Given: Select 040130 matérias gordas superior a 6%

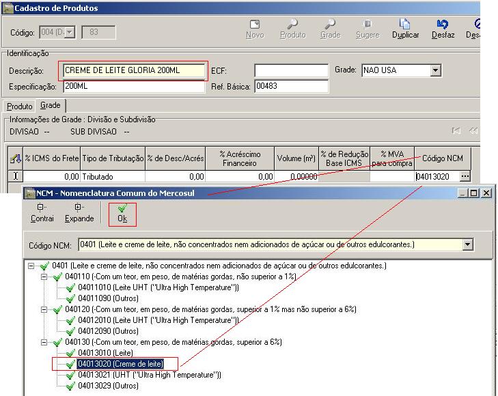Looking at the screenshot, I should (x=174, y=342).
